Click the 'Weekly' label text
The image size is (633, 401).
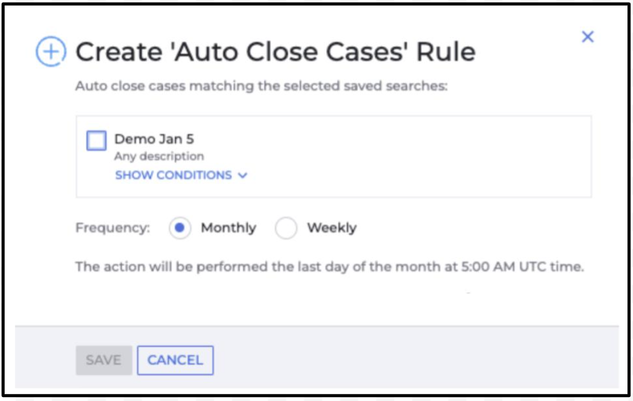click(332, 228)
